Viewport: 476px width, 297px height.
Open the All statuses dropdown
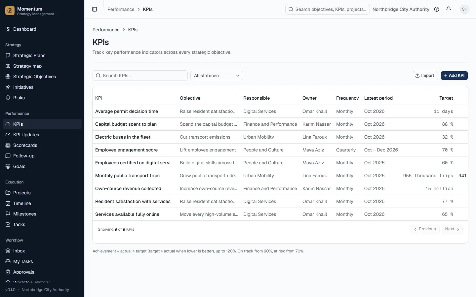(x=217, y=76)
